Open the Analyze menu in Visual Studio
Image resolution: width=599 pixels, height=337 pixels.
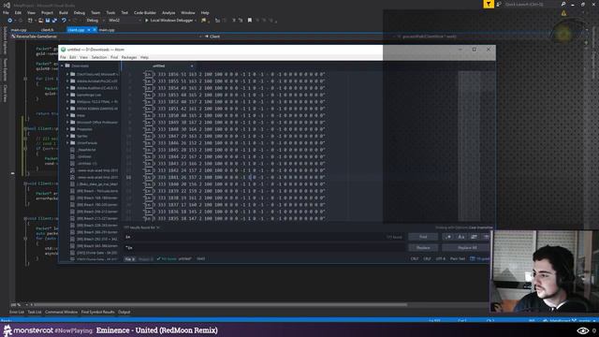click(x=168, y=12)
